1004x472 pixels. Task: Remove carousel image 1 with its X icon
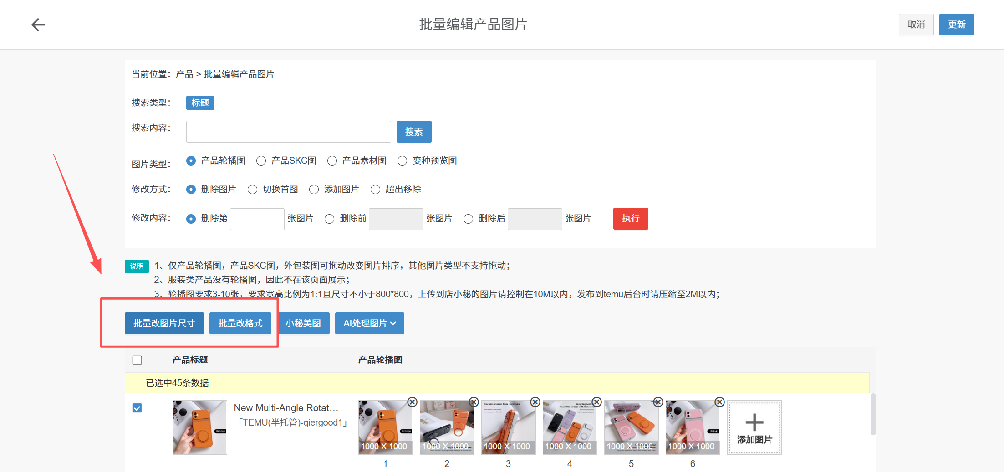(412, 402)
